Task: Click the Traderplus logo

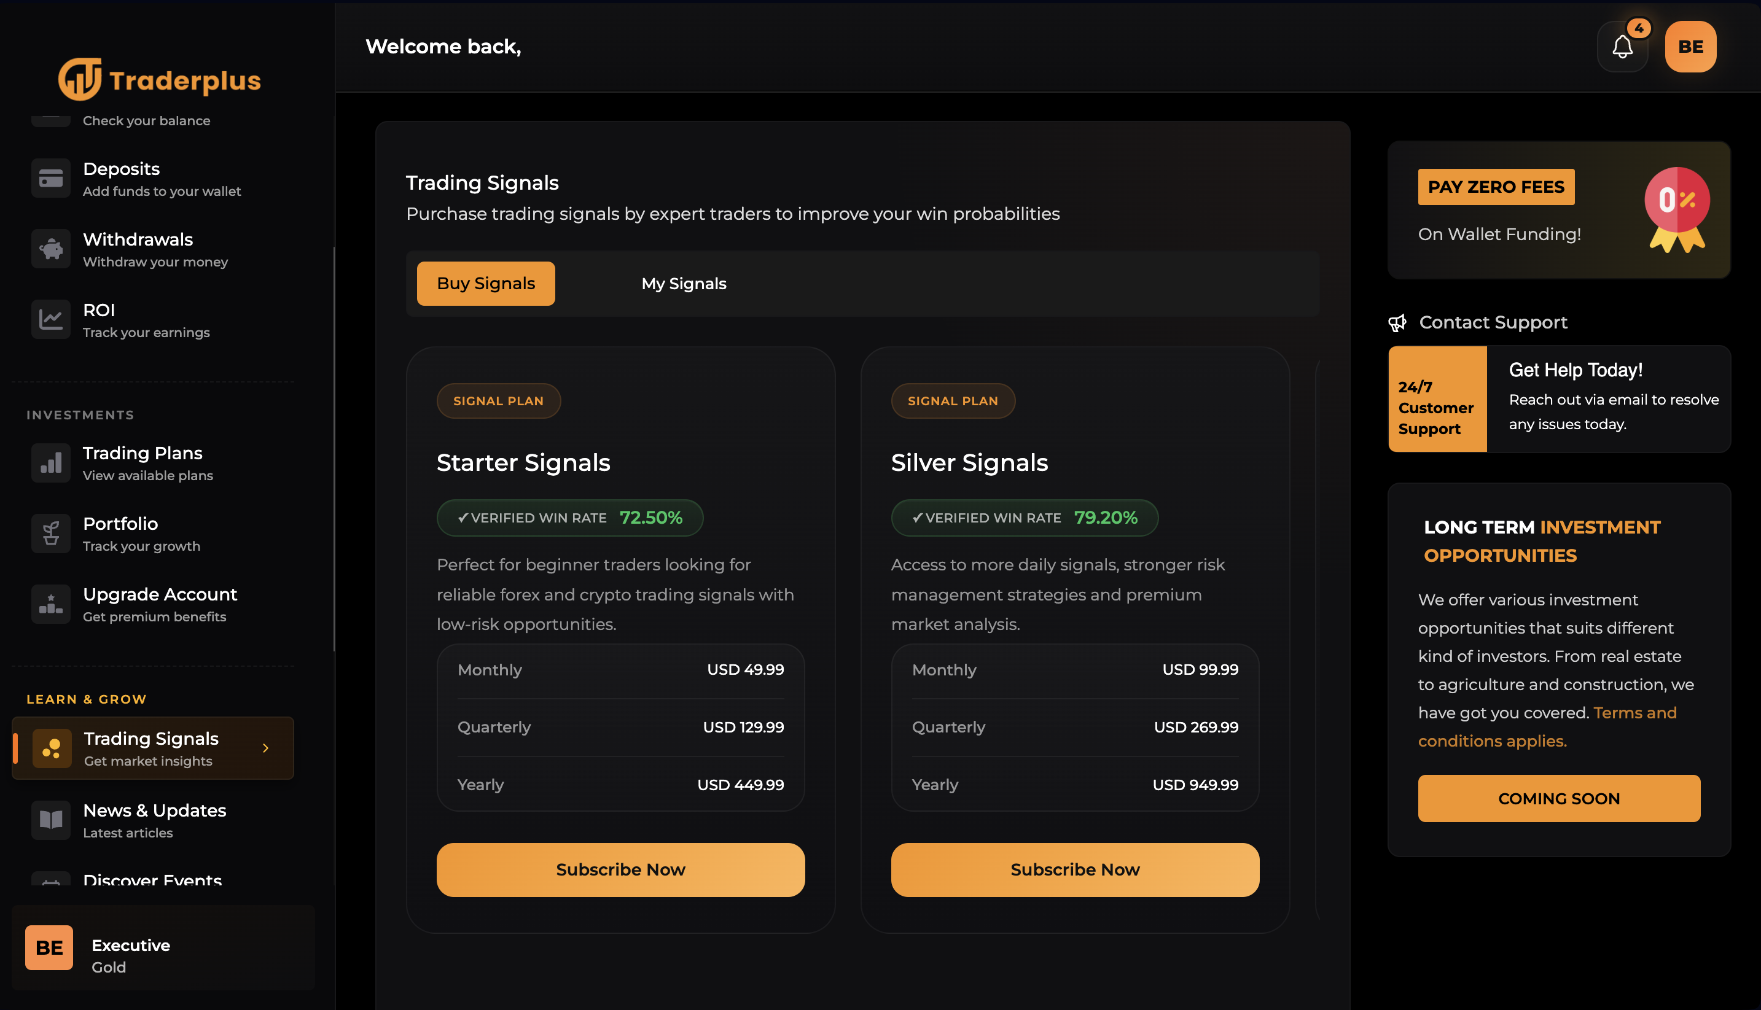Action: 160,79
